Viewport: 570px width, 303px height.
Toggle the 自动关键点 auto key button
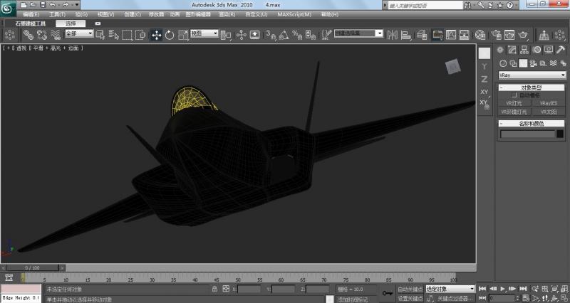[410, 289]
